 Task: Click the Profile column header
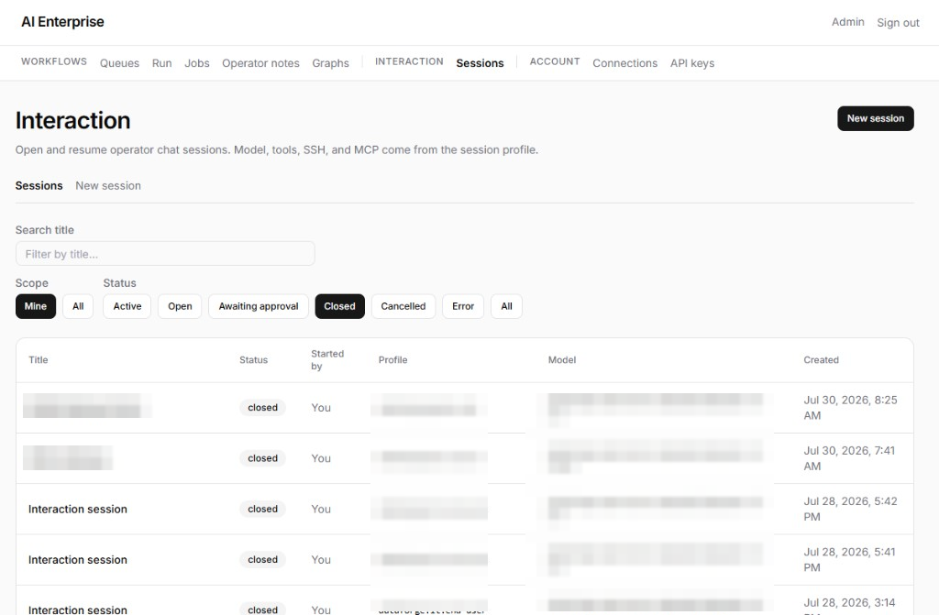(x=392, y=360)
